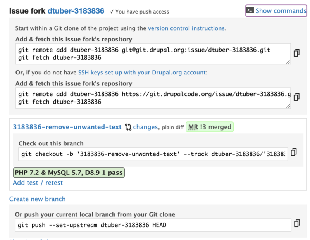Image resolution: width=310 pixels, height=240 pixels.
Task: Open SSH keys set up with Drupal.org link
Action: (143, 72)
